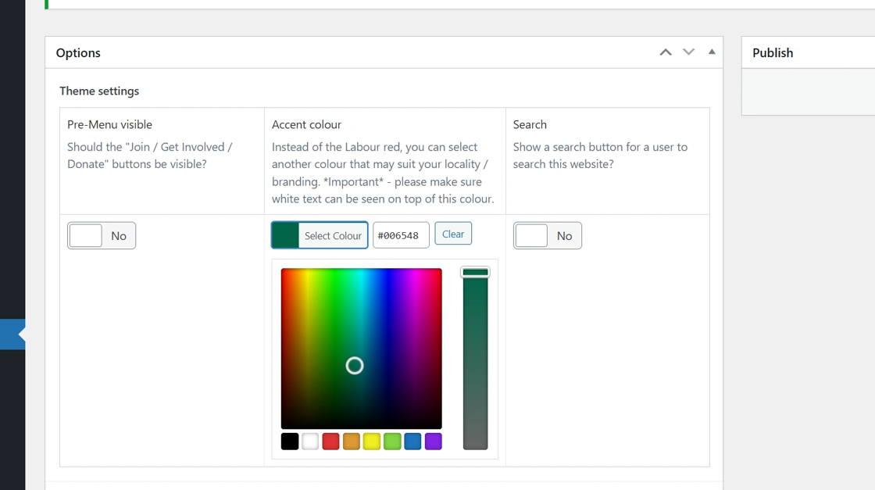This screenshot has width=875, height=490.
Task: Click the Accent colour label
Action: [306, 124]
